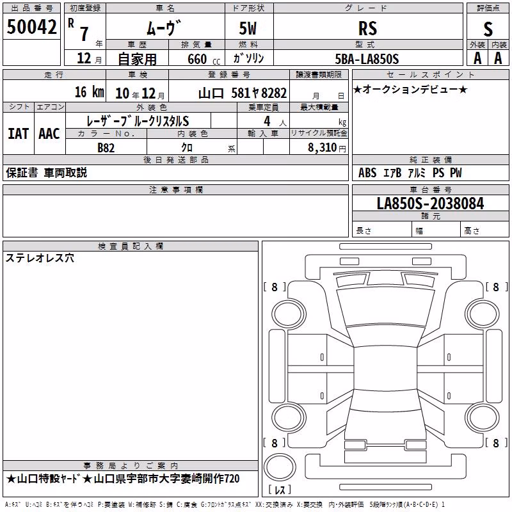Click the hood panel on the diagram
The width and height of the screenshot is (512, 512).
click(386, 307)
